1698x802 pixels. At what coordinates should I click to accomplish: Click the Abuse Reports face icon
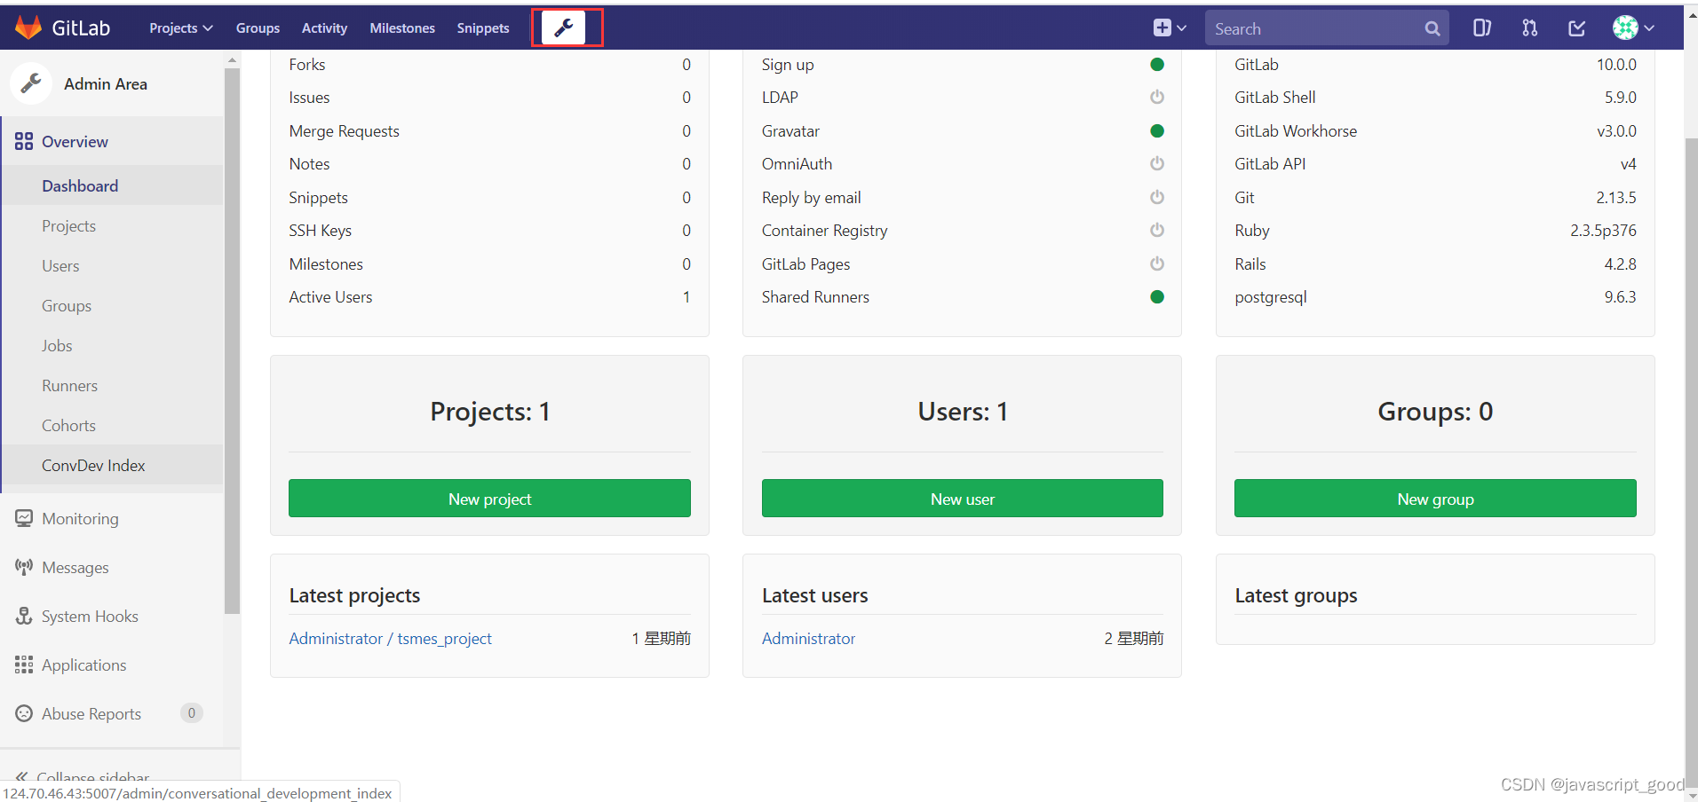(x=24, y=713)
